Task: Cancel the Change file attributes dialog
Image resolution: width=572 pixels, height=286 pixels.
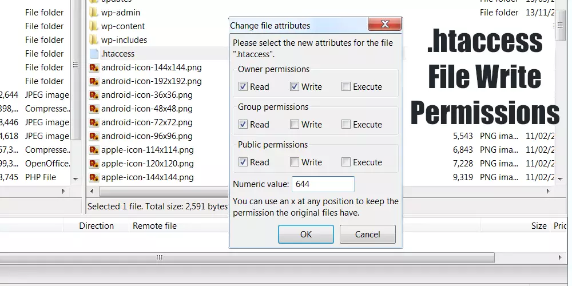Action: click(367, 234)
